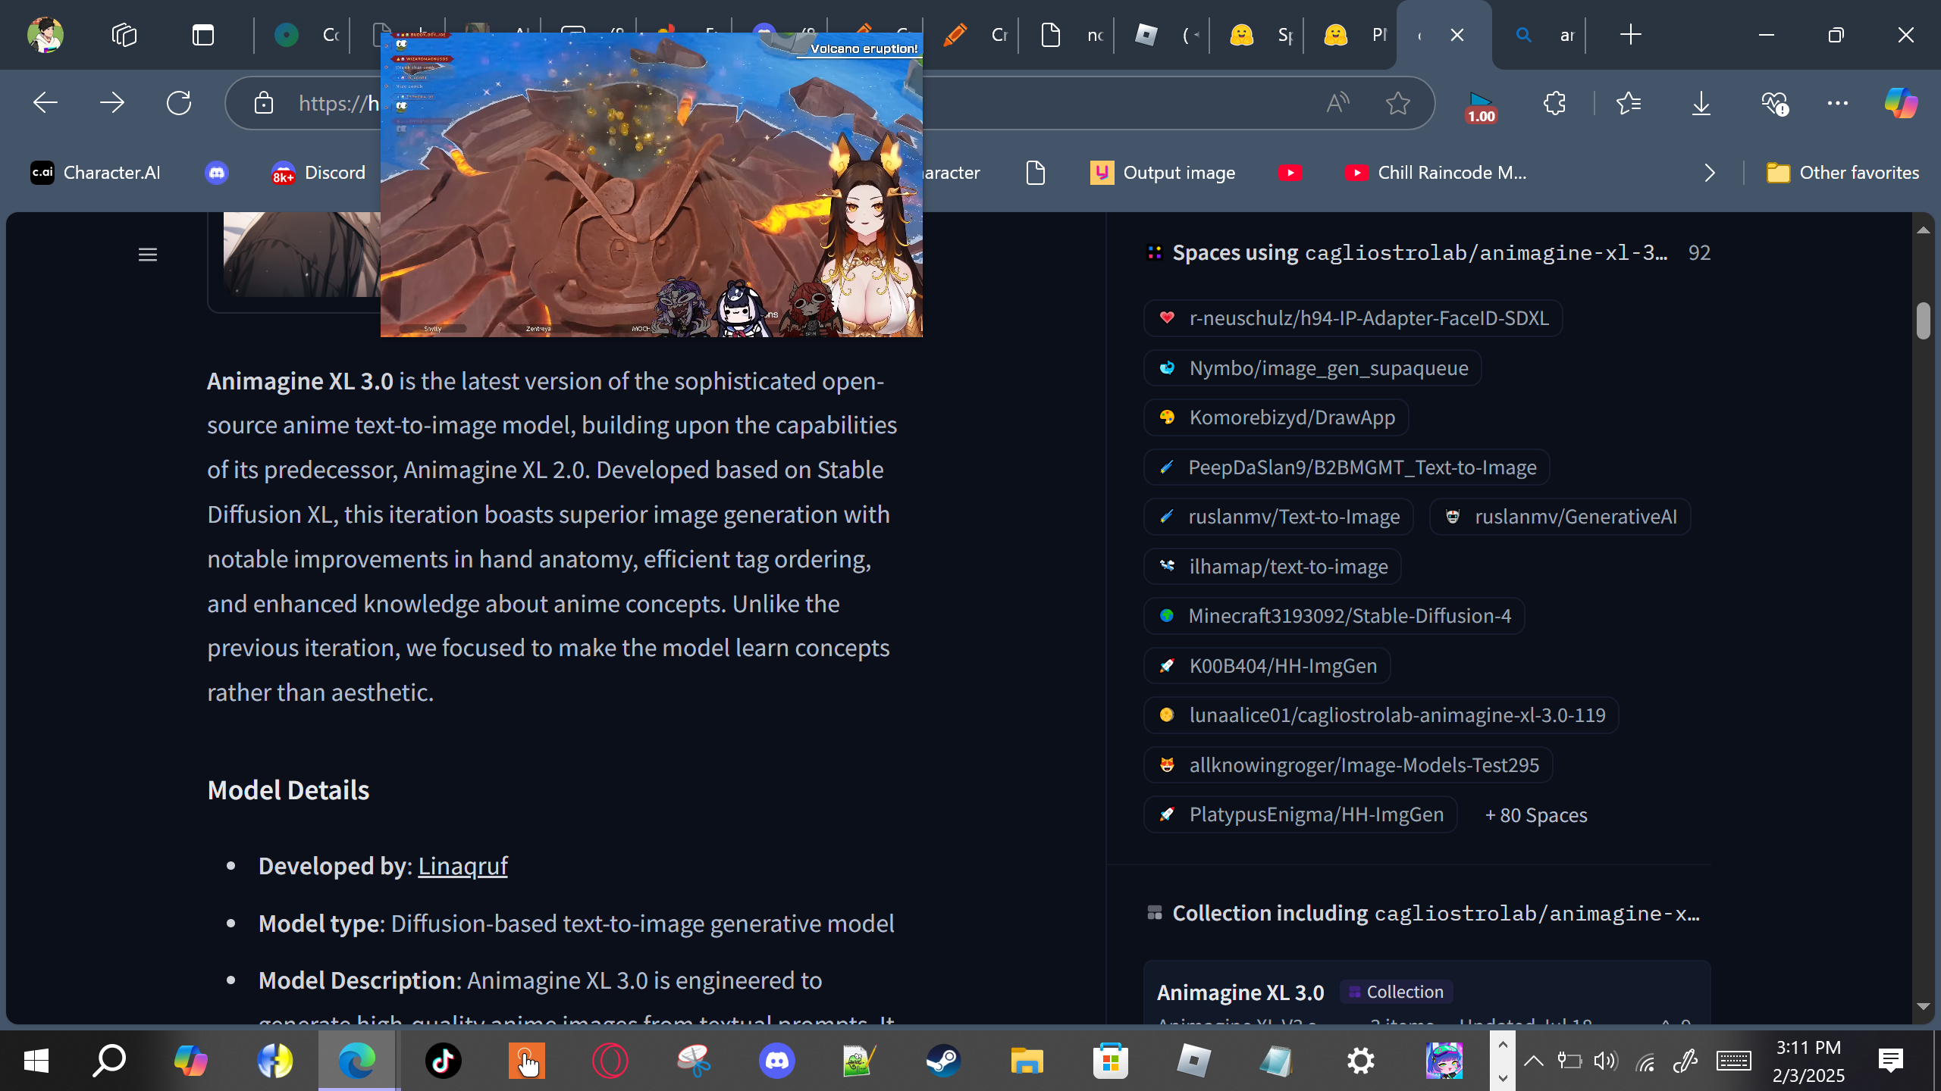1941x1091 pixels.
Task: Open Settings and more ellipsis menu
Action: 1838,103
